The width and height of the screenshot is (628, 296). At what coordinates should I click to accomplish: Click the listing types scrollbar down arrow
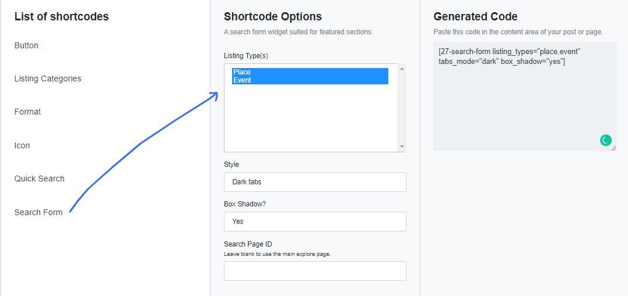(x=402, y=147)
